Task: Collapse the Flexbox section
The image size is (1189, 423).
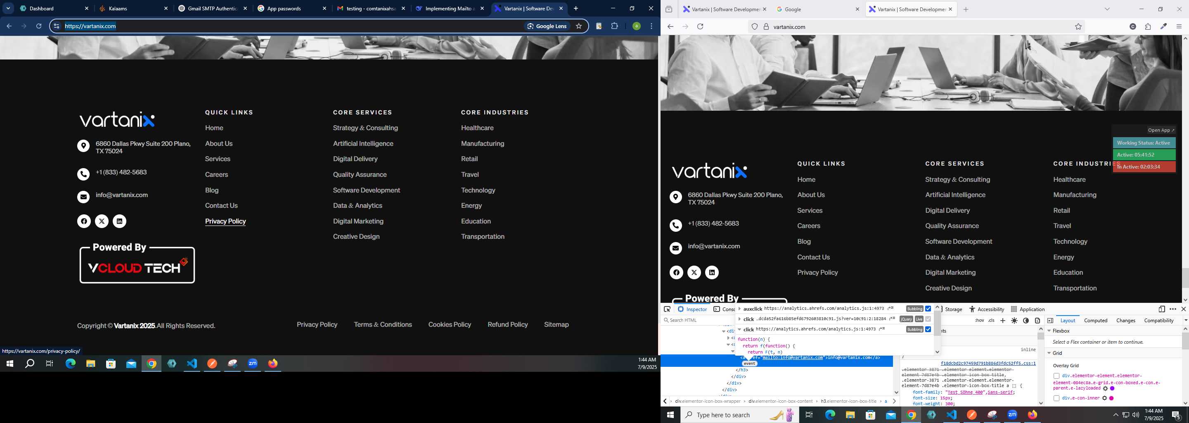Action: tap(1049, 330)
